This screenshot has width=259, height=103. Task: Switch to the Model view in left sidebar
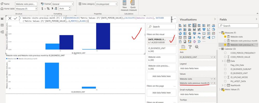click(x=2, y=32)
